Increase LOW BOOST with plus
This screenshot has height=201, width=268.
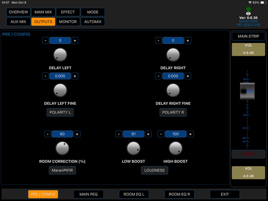[x=148, y=134]
